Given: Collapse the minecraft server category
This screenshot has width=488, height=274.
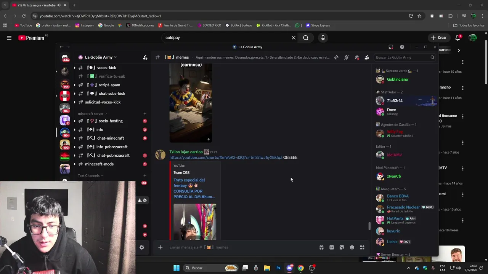Looking at the screenshot, I should tap(93, 114).
